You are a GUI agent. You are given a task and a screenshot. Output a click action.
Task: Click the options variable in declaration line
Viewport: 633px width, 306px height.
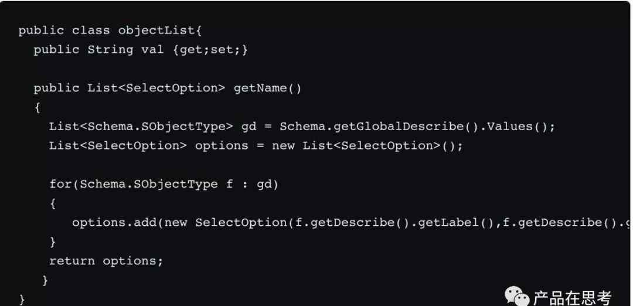point(221,146)
